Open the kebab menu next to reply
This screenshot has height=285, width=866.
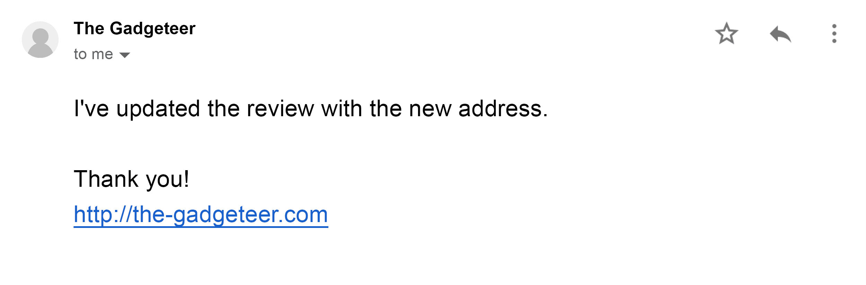(x=834, y=34)
